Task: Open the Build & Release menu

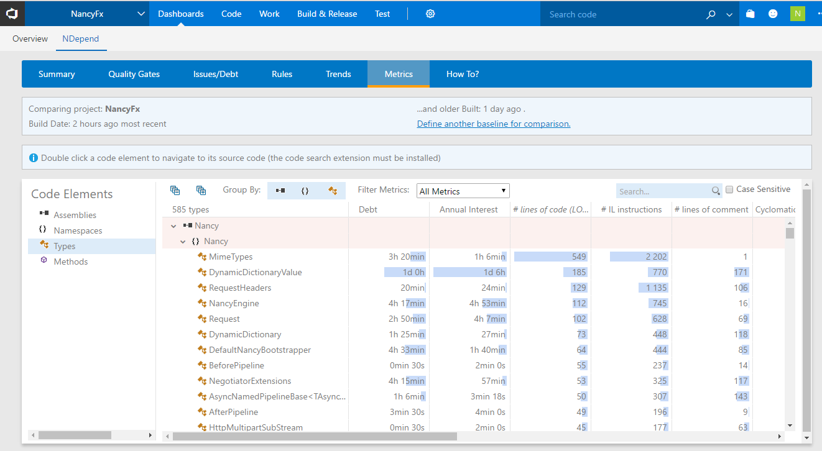Action: (x=327, y=13)
